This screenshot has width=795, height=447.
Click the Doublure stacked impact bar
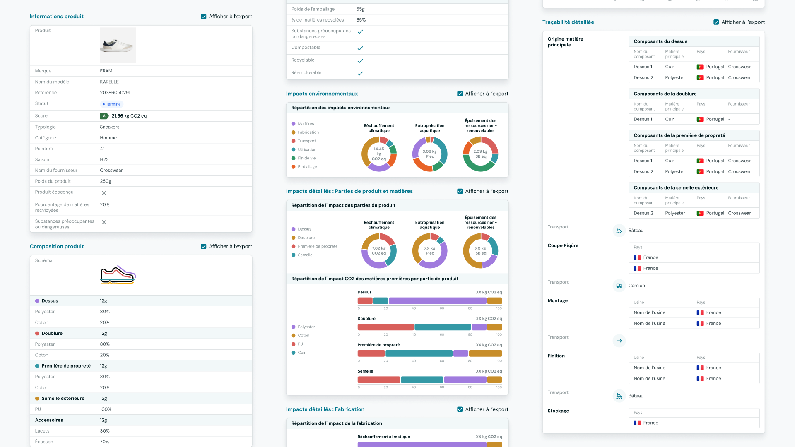[x=430, y=327]
